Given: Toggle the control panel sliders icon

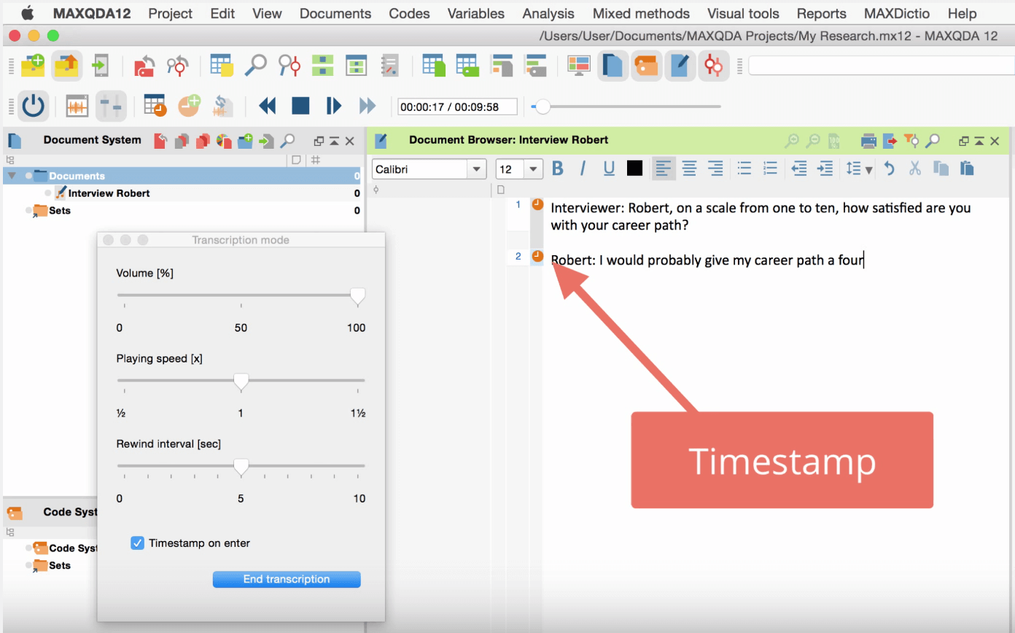Looking at the screenshot, I should pyautogui.click(x=111, y=106).
